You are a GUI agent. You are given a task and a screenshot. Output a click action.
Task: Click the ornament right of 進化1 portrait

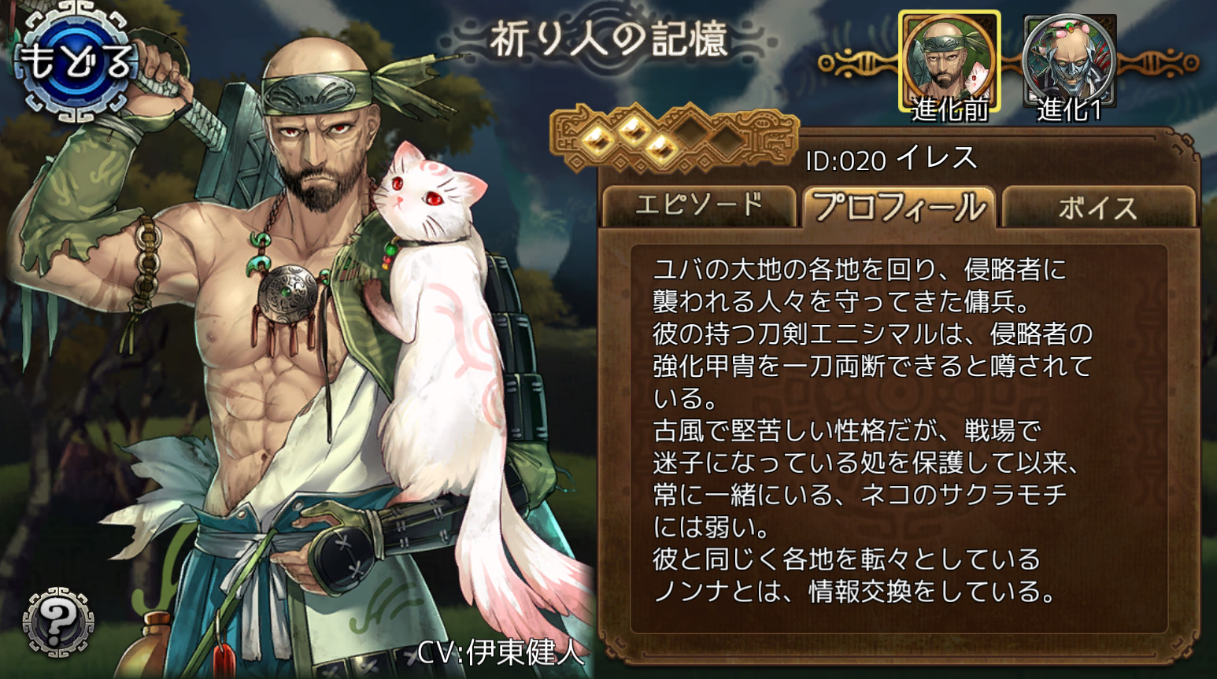coord(1159,63)
